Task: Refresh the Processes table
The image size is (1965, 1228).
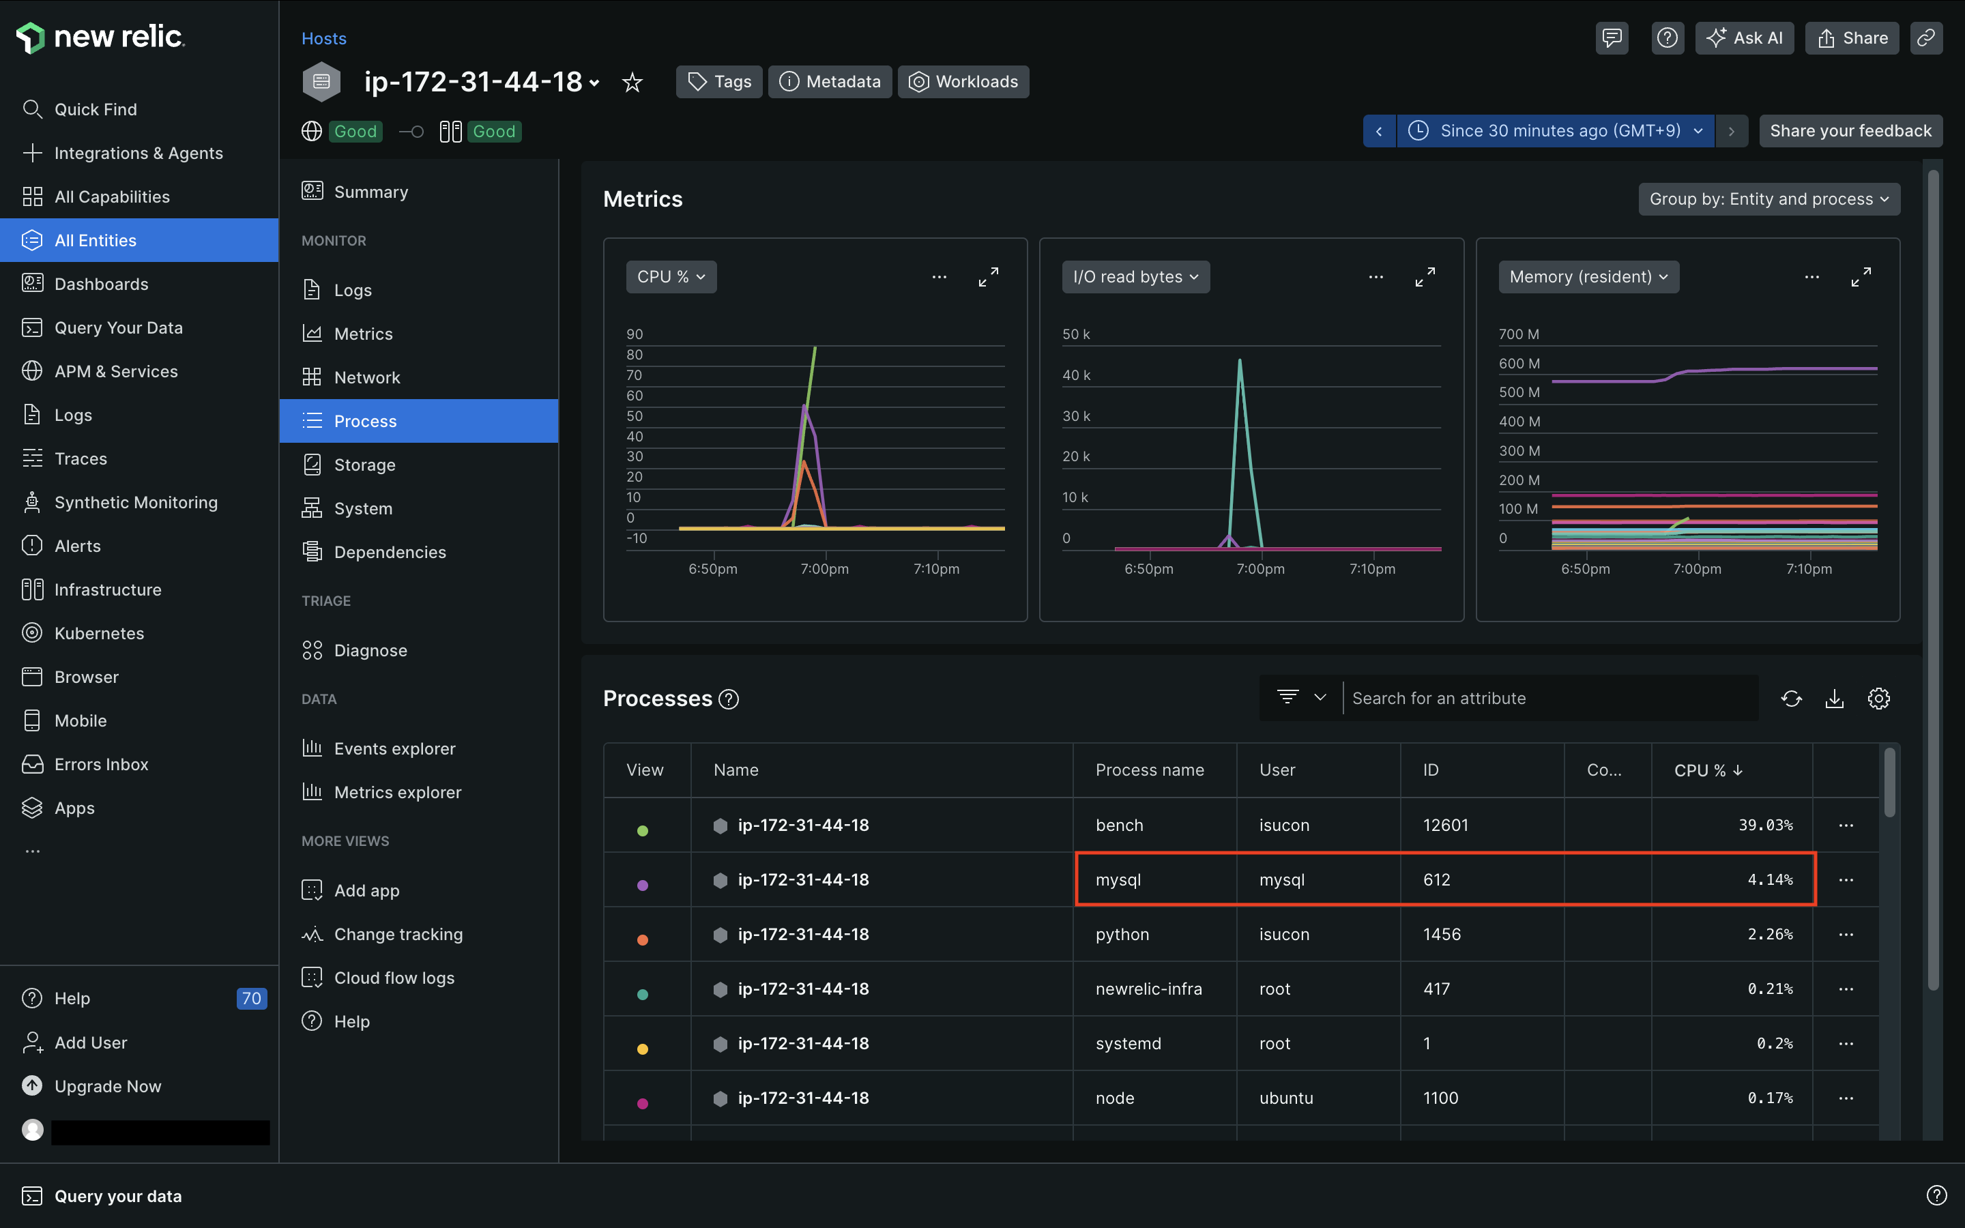Action: click(1791, 699)
